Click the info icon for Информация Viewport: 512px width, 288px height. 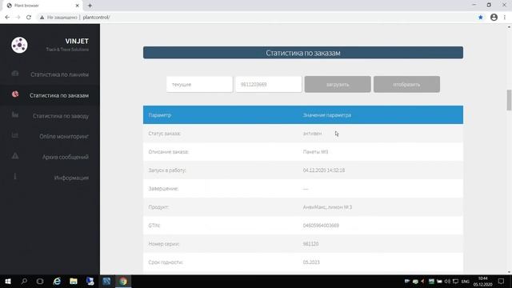click(x=15, y=177)
